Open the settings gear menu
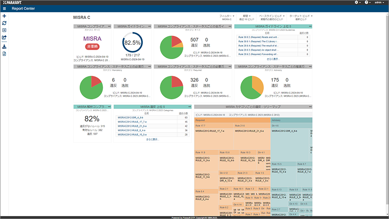 pos(358,2)
